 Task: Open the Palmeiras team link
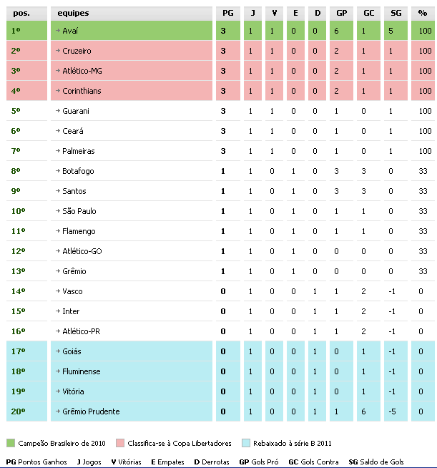coord(79,151)
